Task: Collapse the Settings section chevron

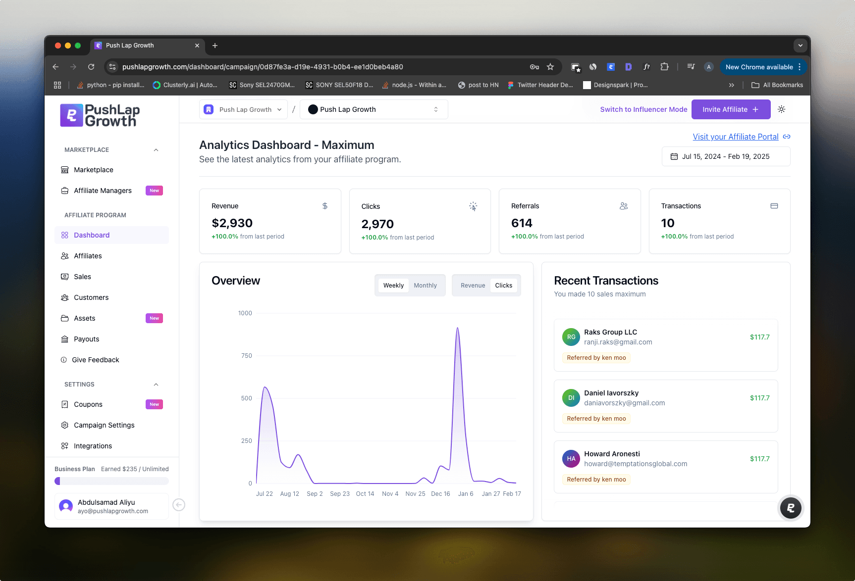Action: tap(156, 385)
